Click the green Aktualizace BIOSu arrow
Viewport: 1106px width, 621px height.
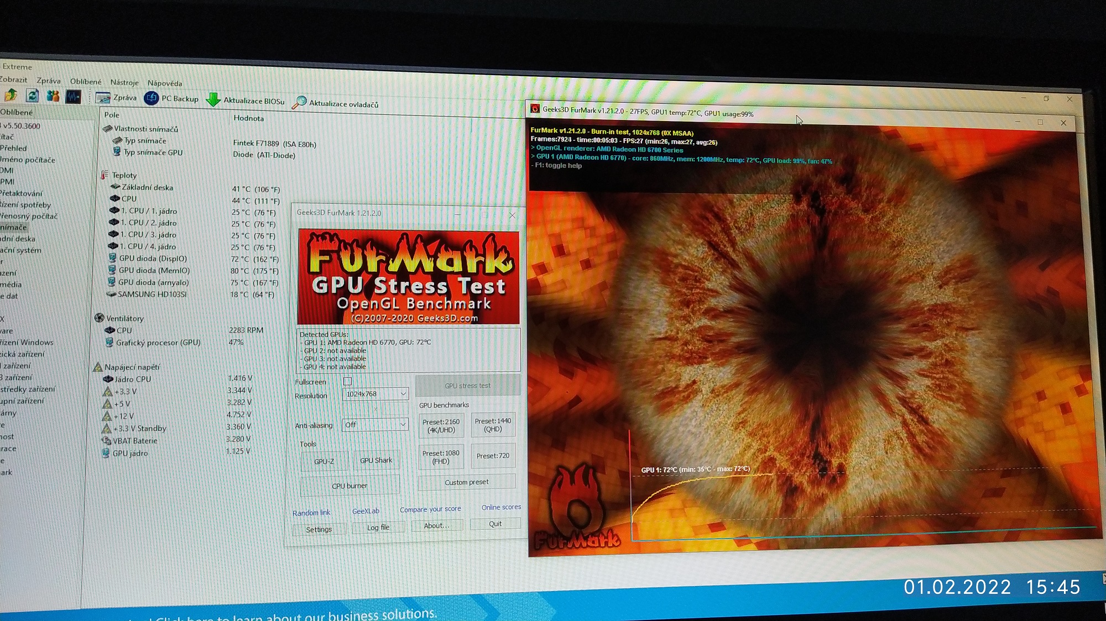213,100
